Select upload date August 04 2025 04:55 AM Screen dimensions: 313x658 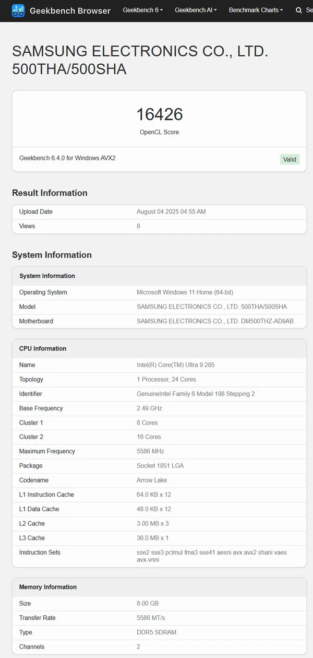click(171, 211)
